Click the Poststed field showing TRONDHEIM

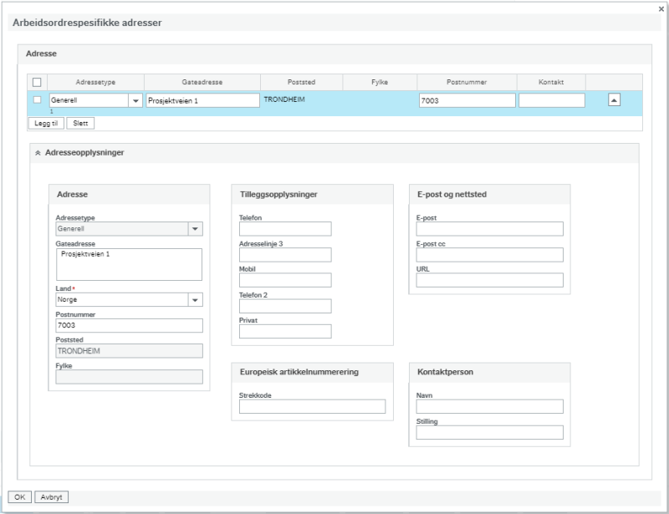pos(129,351)
